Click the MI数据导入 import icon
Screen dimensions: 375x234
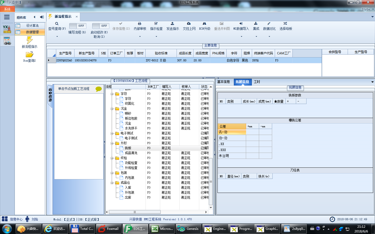tap(241, 23)
